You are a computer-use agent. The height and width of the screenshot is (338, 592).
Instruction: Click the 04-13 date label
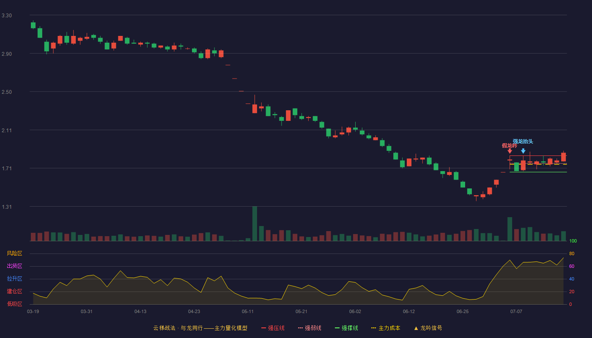coord(140,311)
